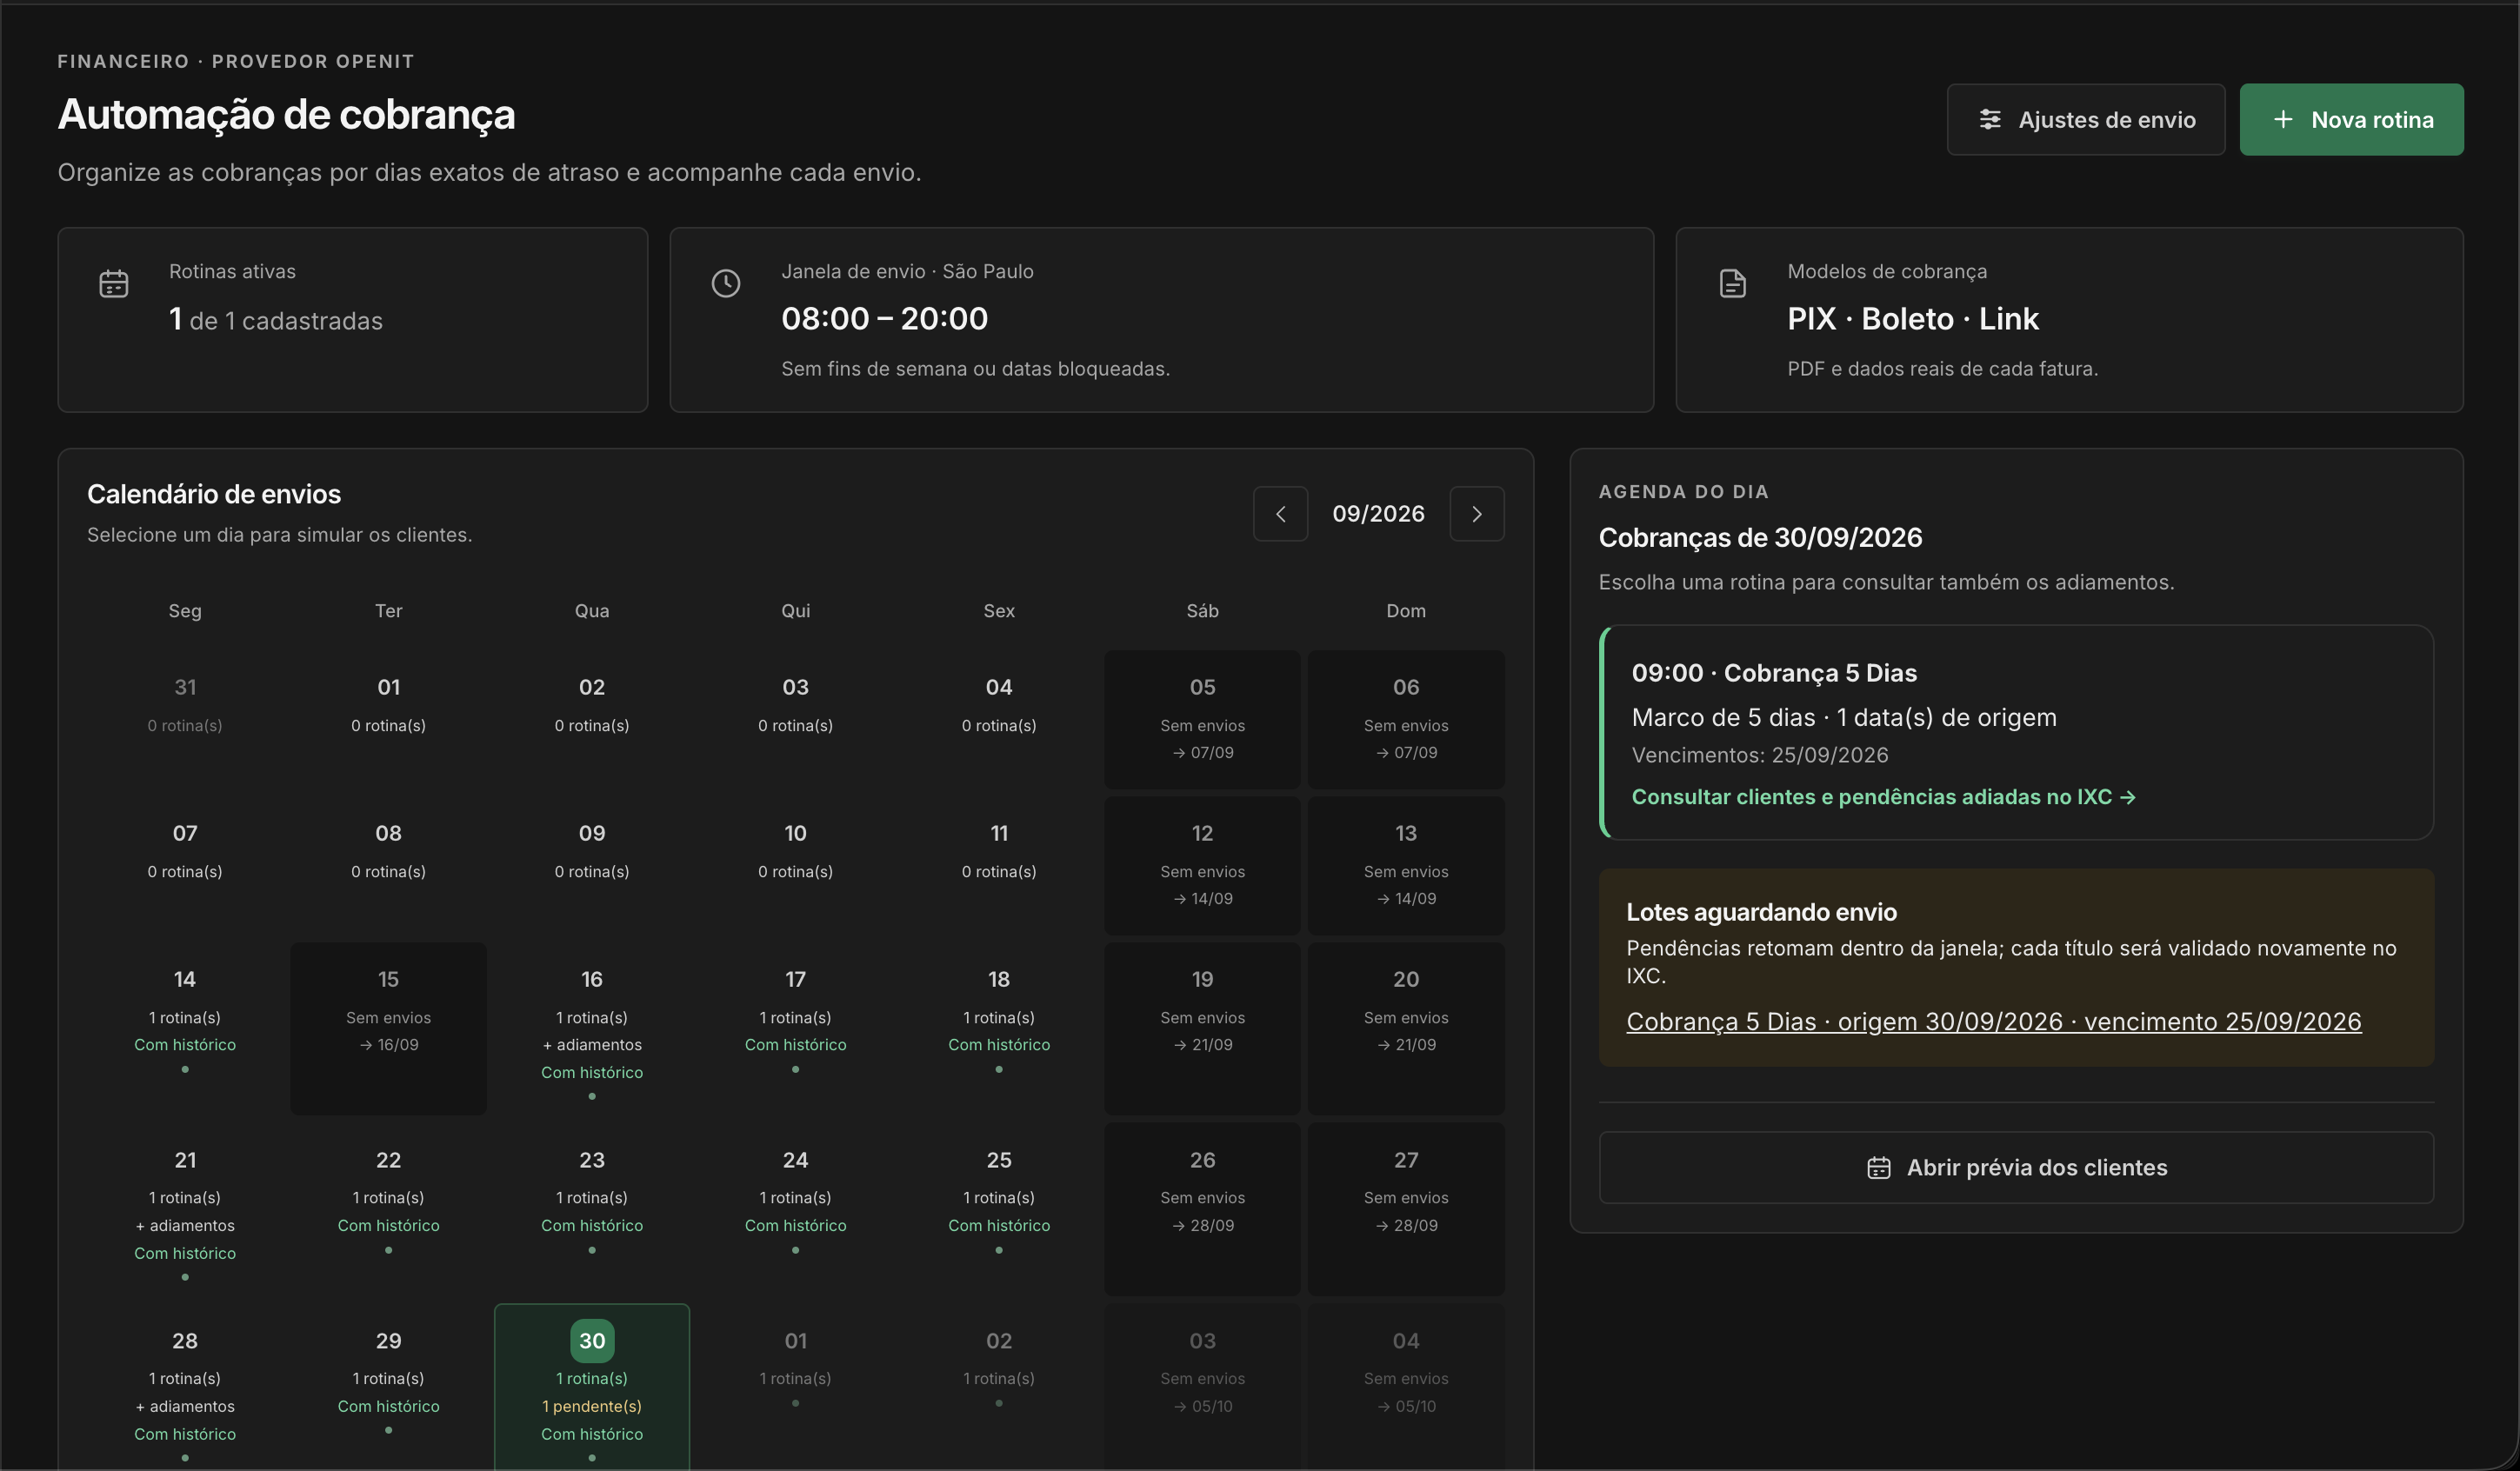This screenshot has width=2520, height=1471.
Task: Open the pending batch link Cobrança 5 Dias origem 30/09/2026
Action: click(x=1994, y=1022)
